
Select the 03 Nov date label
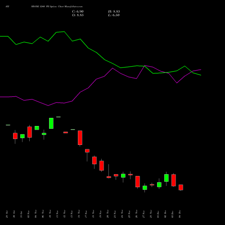pos(28,214)
